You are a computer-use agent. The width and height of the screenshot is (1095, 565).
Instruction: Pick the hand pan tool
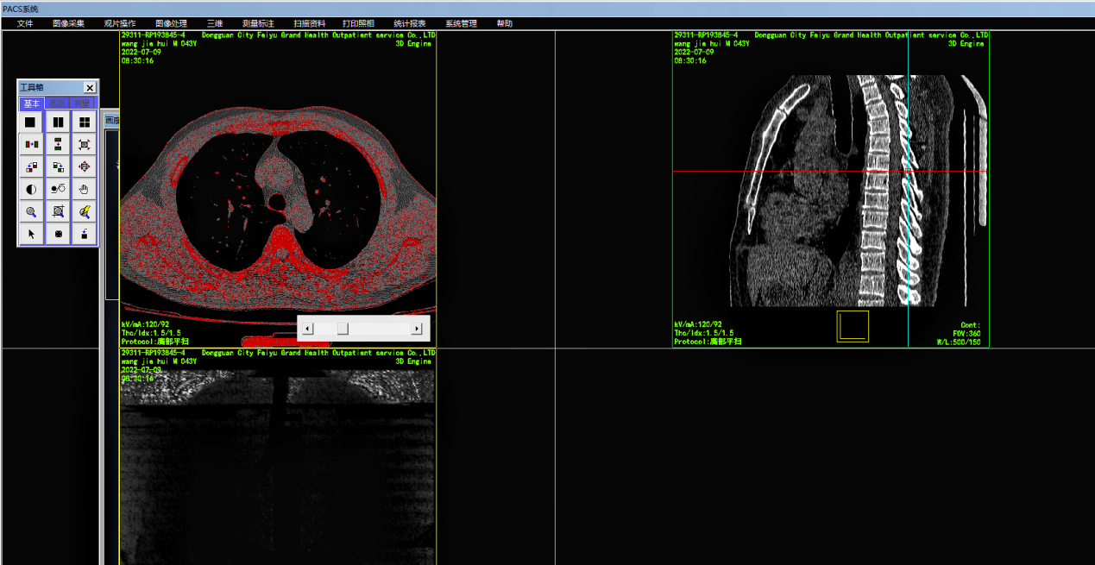click(x=85, y=189)
